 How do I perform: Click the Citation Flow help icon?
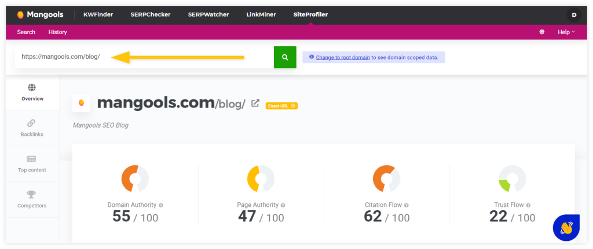click(x=407, y=205)
